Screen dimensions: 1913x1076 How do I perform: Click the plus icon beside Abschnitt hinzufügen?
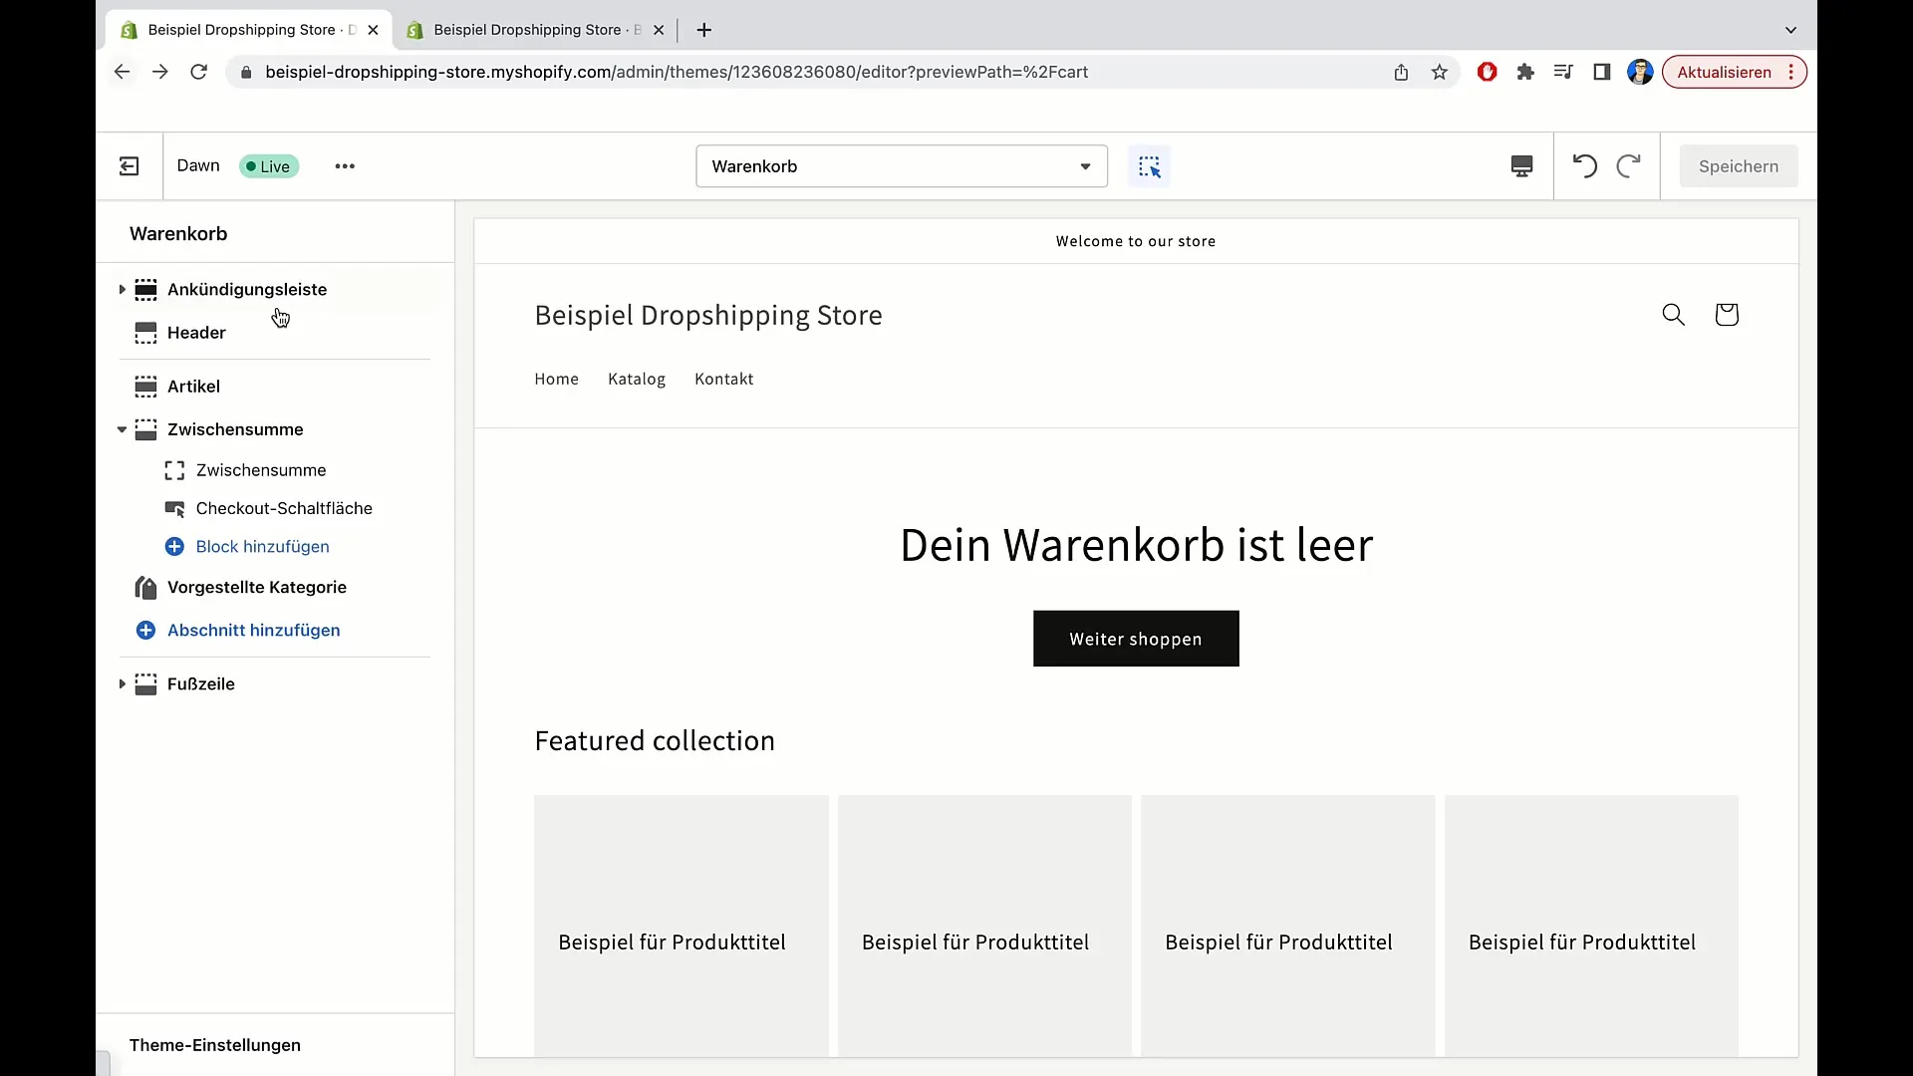click(x=145, y=631)
